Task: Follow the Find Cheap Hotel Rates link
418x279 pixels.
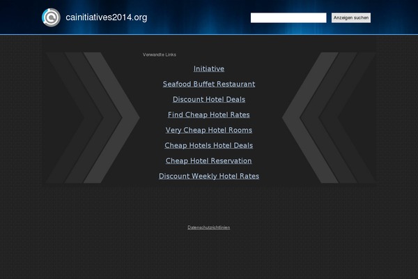Action: [208, 114]
